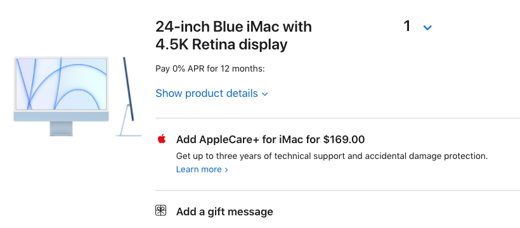Click the light blue chin of front iMac

(61, 117)
